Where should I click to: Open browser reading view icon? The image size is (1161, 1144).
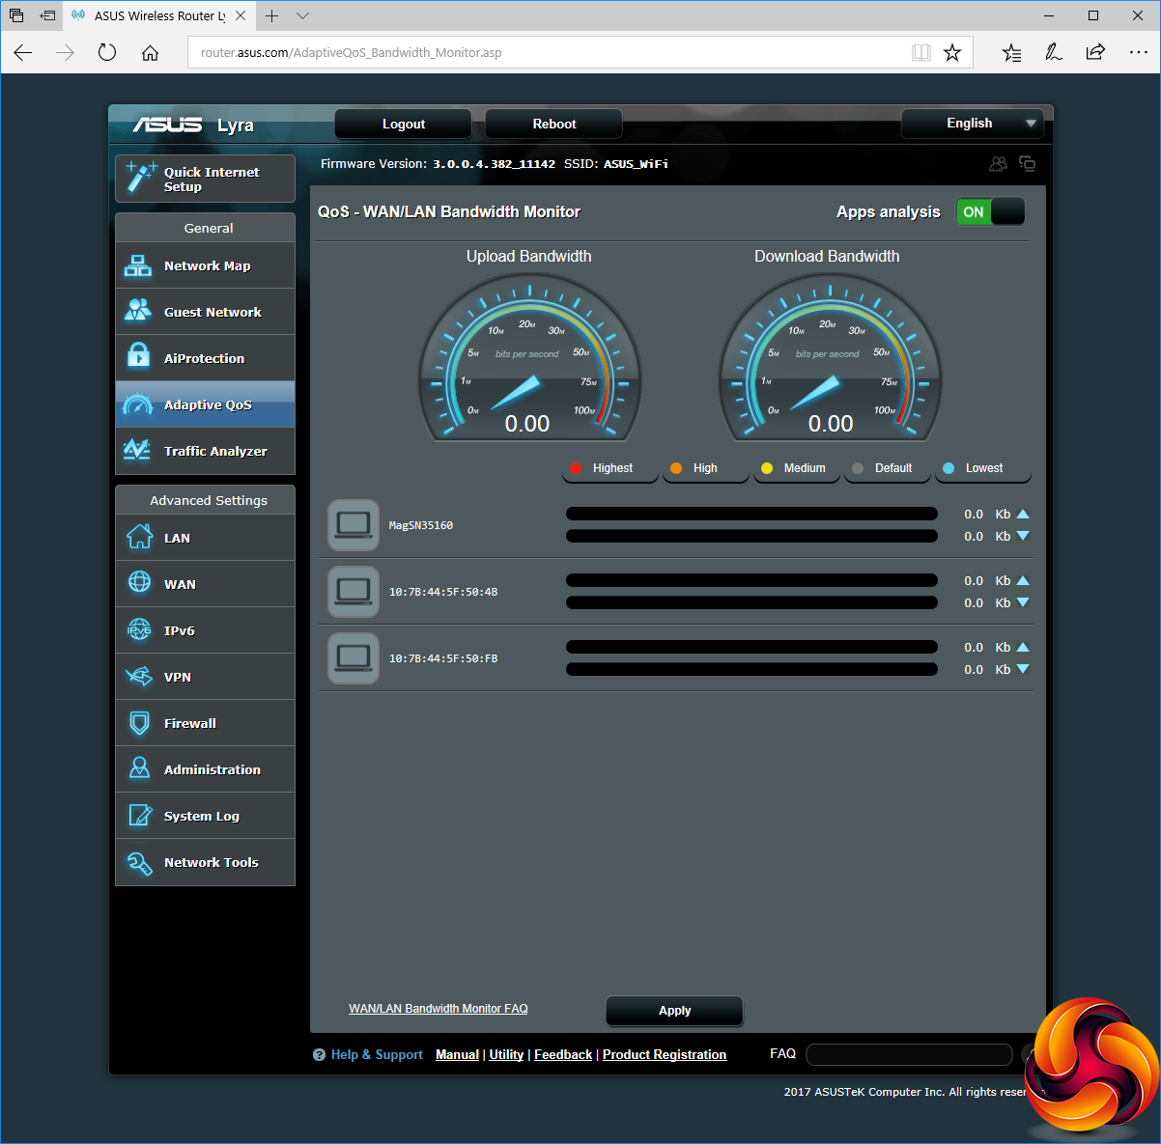(921, 52)
